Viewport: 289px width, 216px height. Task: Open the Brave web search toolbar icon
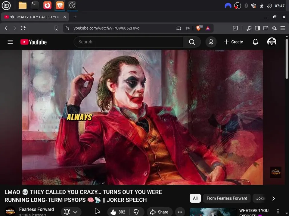[x=235, y=28]
